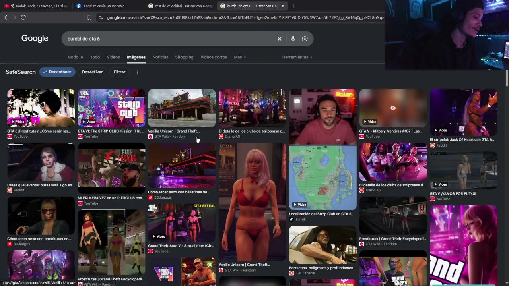Open the Herramientas dropdown
The image size is (509, 286).
click(x=297, y=57)
